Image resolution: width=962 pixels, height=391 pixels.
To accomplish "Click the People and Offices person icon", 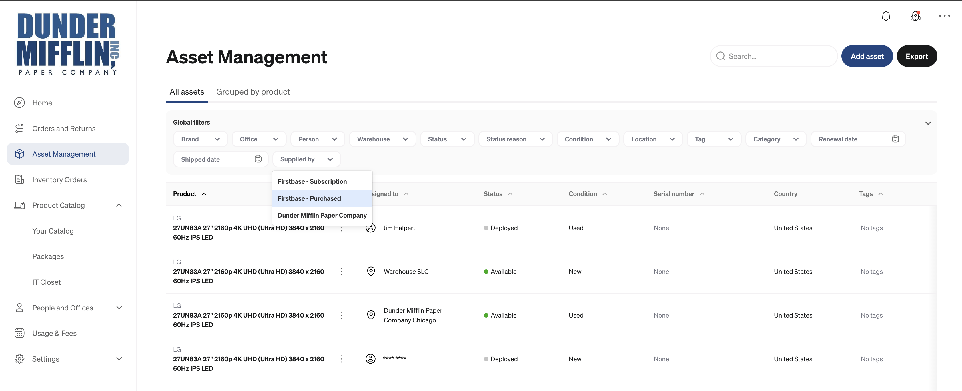I will 19,308.
